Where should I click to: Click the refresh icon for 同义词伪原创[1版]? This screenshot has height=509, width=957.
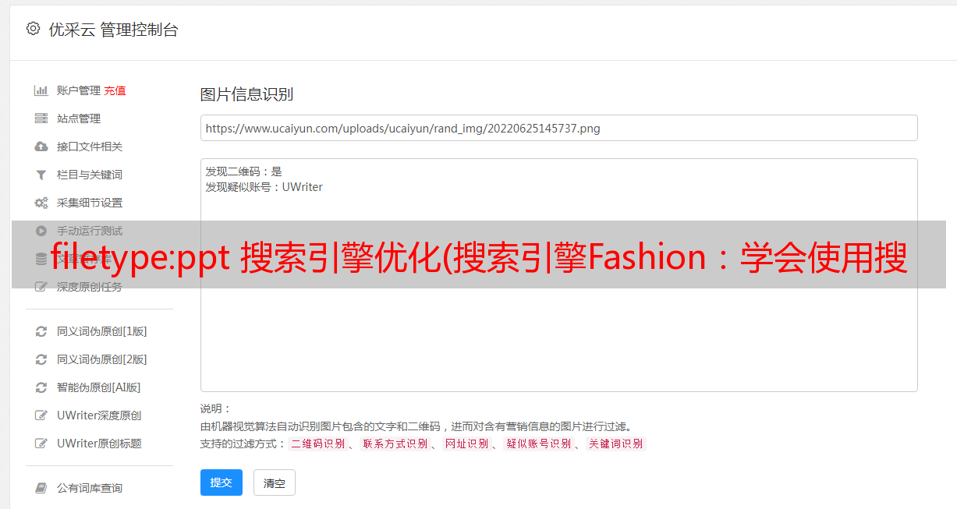(x=41, y=331)
